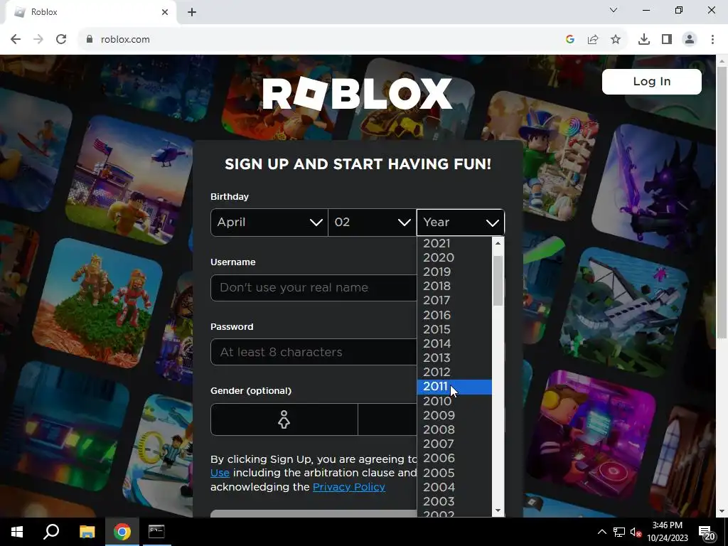This screenshot has width=728, height=546.
Task: Click the Username input field
Action: [314, 288]
